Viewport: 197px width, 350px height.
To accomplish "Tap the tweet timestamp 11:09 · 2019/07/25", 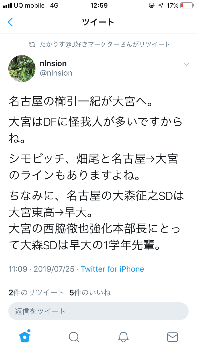I will point(42,269).
